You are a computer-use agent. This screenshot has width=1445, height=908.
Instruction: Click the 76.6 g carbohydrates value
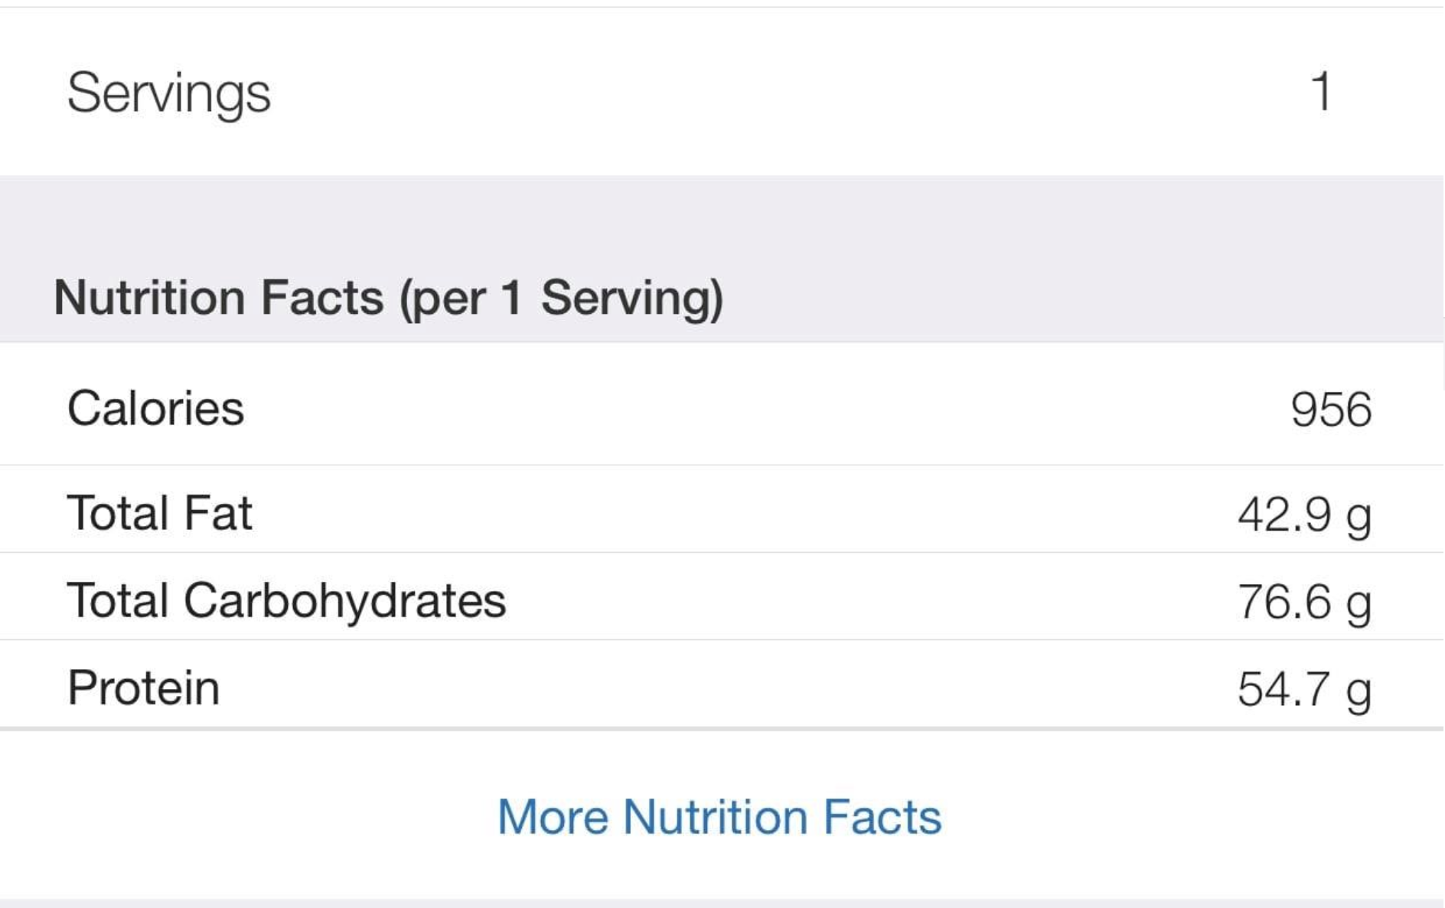click(1304, 602)
